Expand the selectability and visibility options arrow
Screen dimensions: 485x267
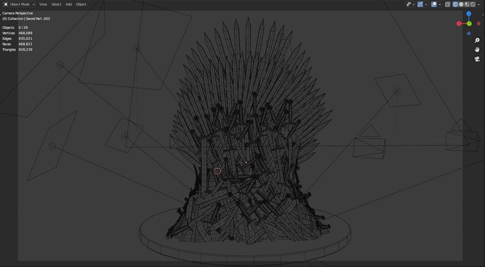[413, 4]
